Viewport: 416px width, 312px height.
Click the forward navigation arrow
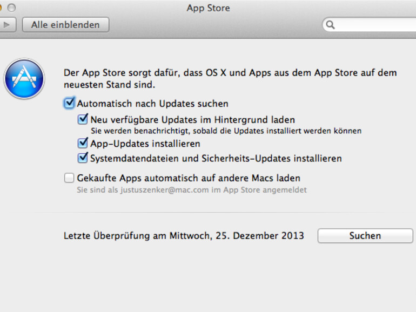(7, 25)
